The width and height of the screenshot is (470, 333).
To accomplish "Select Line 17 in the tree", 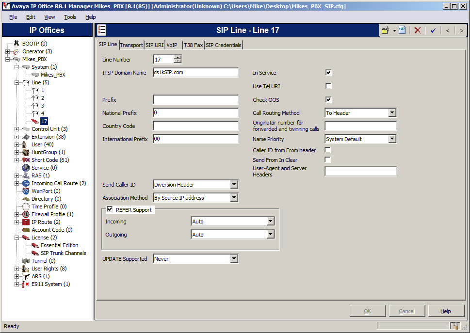I will pyautogui.click(x=44, y=121).
